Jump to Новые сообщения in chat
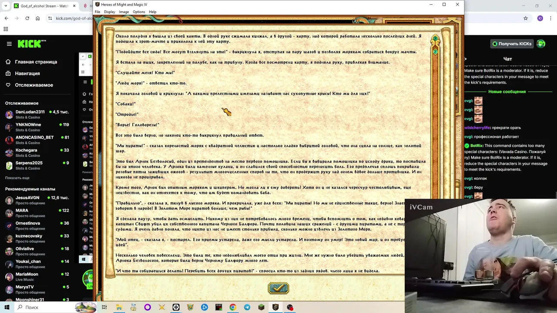The height and width of the screenshot is (313, 557). click(x=507, y=92)
